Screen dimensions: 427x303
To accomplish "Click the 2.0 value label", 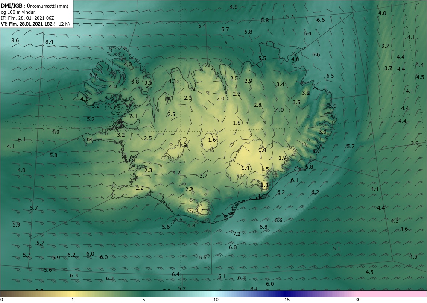I will 220,98.
